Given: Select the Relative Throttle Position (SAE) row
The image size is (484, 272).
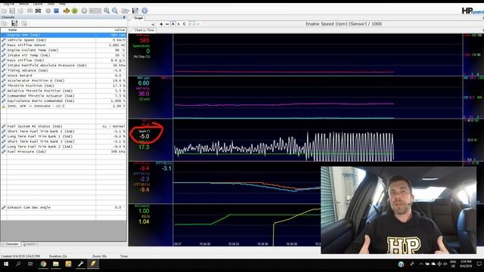Looking at the screenshot, I should 64,91.
